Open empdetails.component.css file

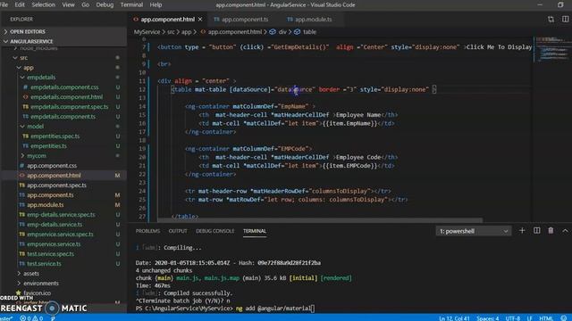64,87
